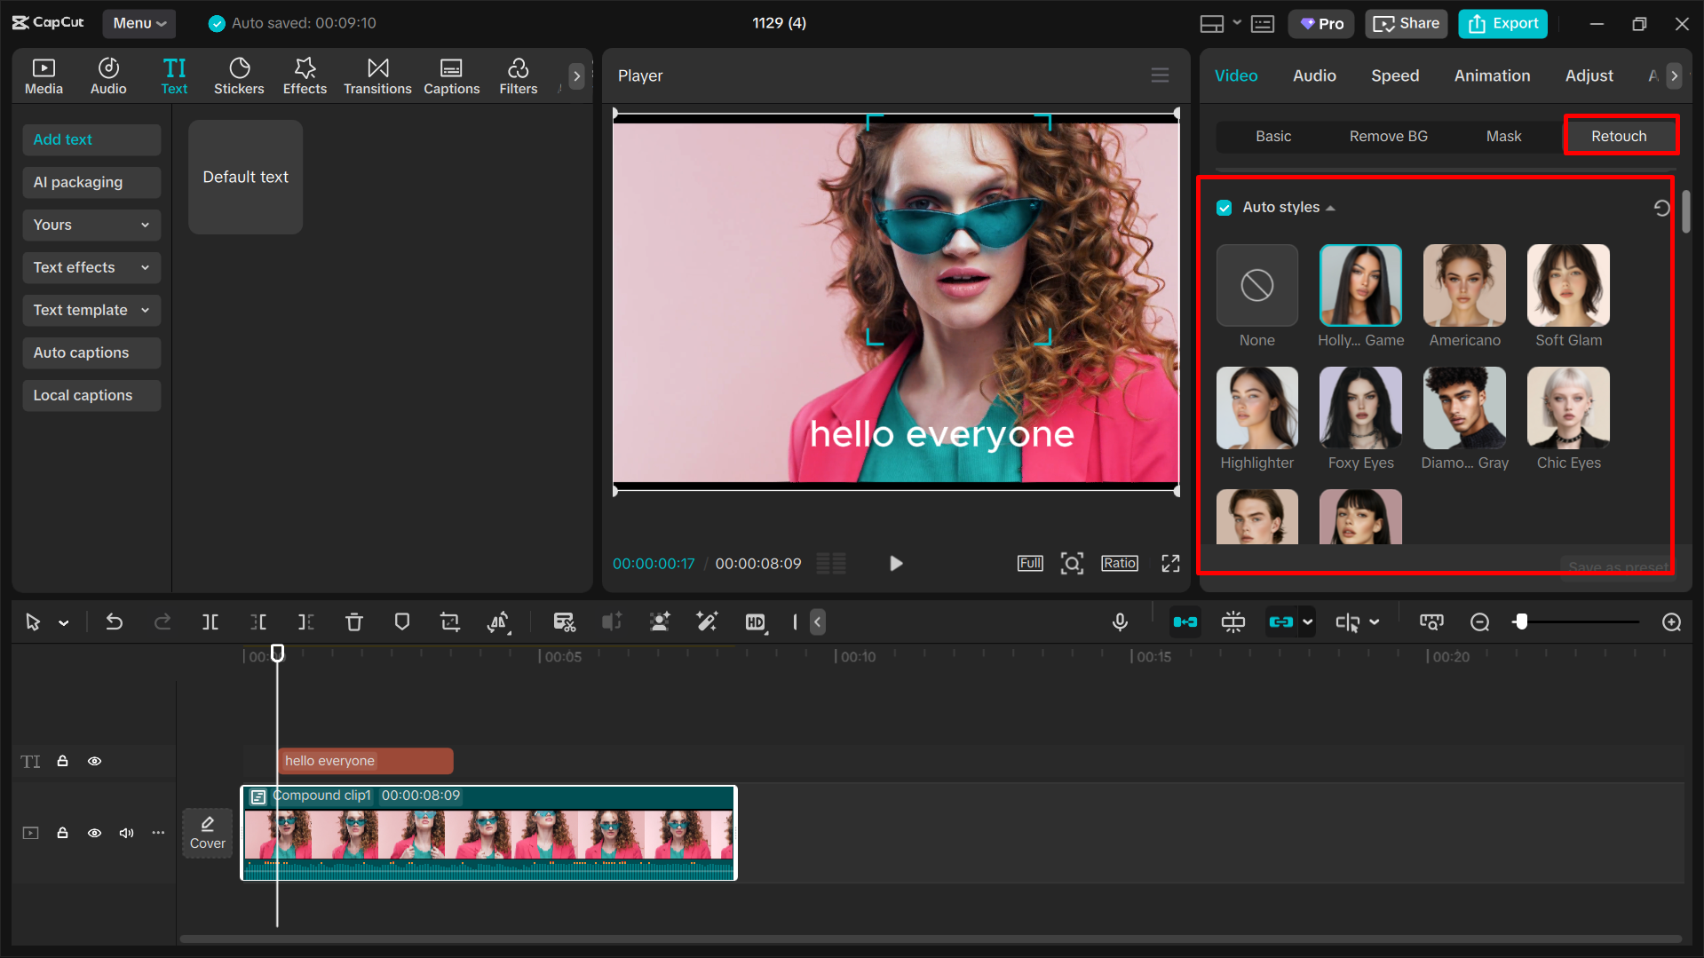Apply the Soft Glam retouch style

[1568, 286]
